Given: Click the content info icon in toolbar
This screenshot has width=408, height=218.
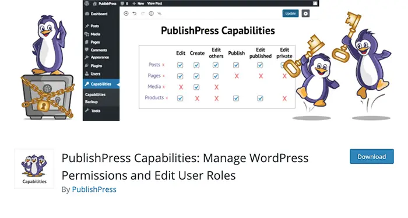Looking at the screenshot, I should pos(151,13).
